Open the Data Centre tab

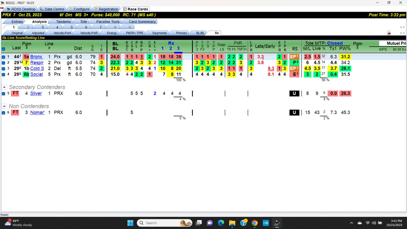tap(52, 9)
